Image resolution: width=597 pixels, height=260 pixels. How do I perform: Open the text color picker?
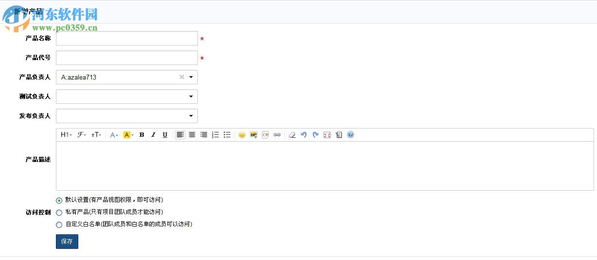pyautogui.click(x=114, y=135)
